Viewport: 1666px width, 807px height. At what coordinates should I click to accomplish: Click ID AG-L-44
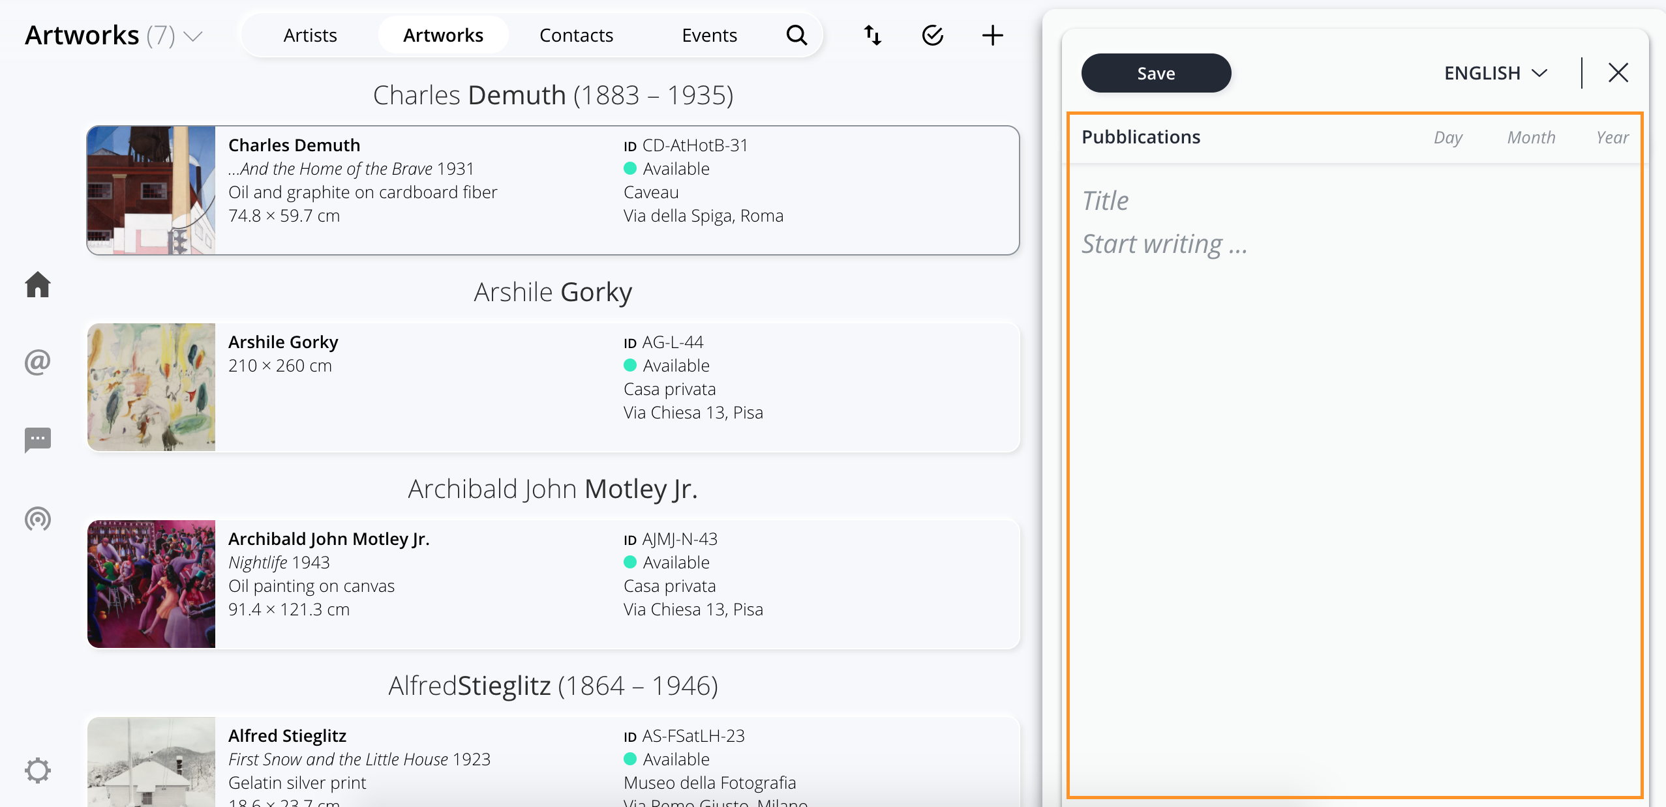663,342
